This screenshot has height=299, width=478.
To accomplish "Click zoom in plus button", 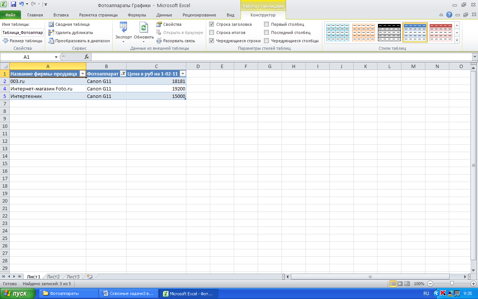I will [x=474, y=284].
